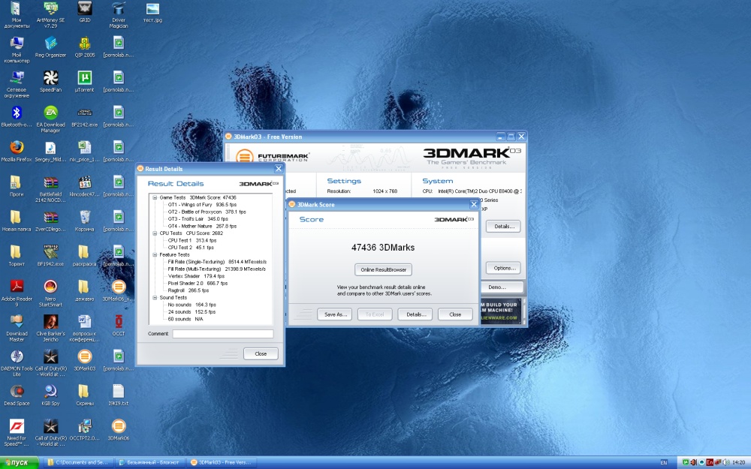Click the Comment input field
The height and width of the screenshot is (469, 751).
[x=223, y=334]
